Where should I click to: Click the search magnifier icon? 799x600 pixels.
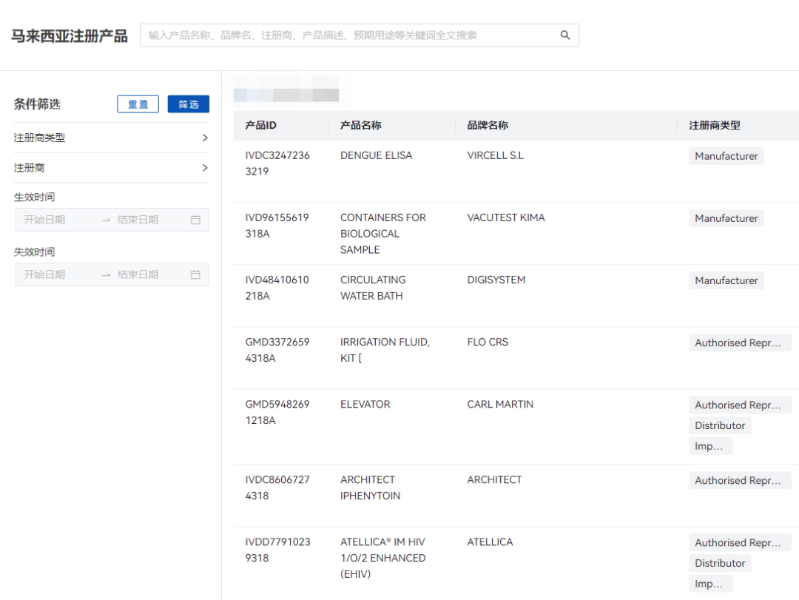[x=564, y=36]
